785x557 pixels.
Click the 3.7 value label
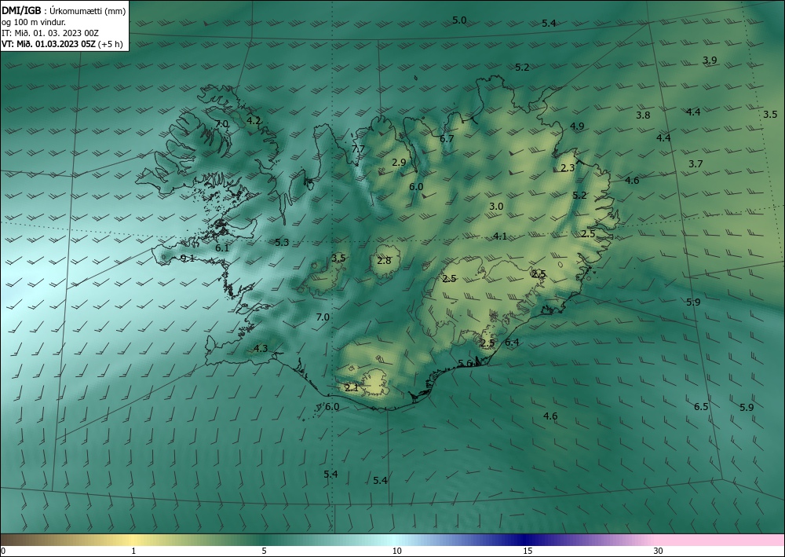coord(696,163)
